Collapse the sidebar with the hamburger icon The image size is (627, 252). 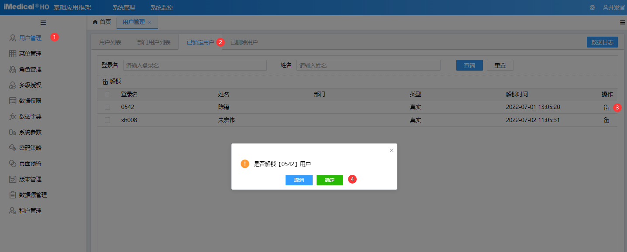pyautogui.click(x=43, y=22)
